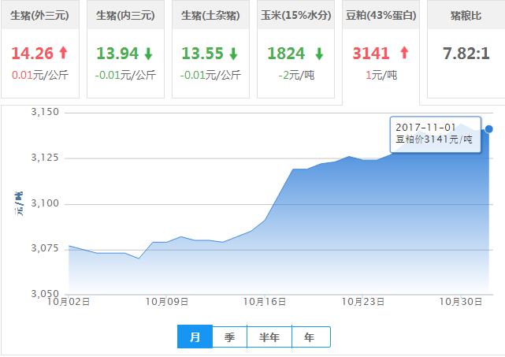The height and width of the screenshot is (357, 505).
Task: Click the 13.94 price value
Action: (x=117, y=54)
